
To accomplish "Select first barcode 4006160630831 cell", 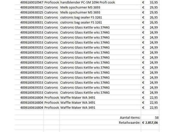I will (29, 17).
